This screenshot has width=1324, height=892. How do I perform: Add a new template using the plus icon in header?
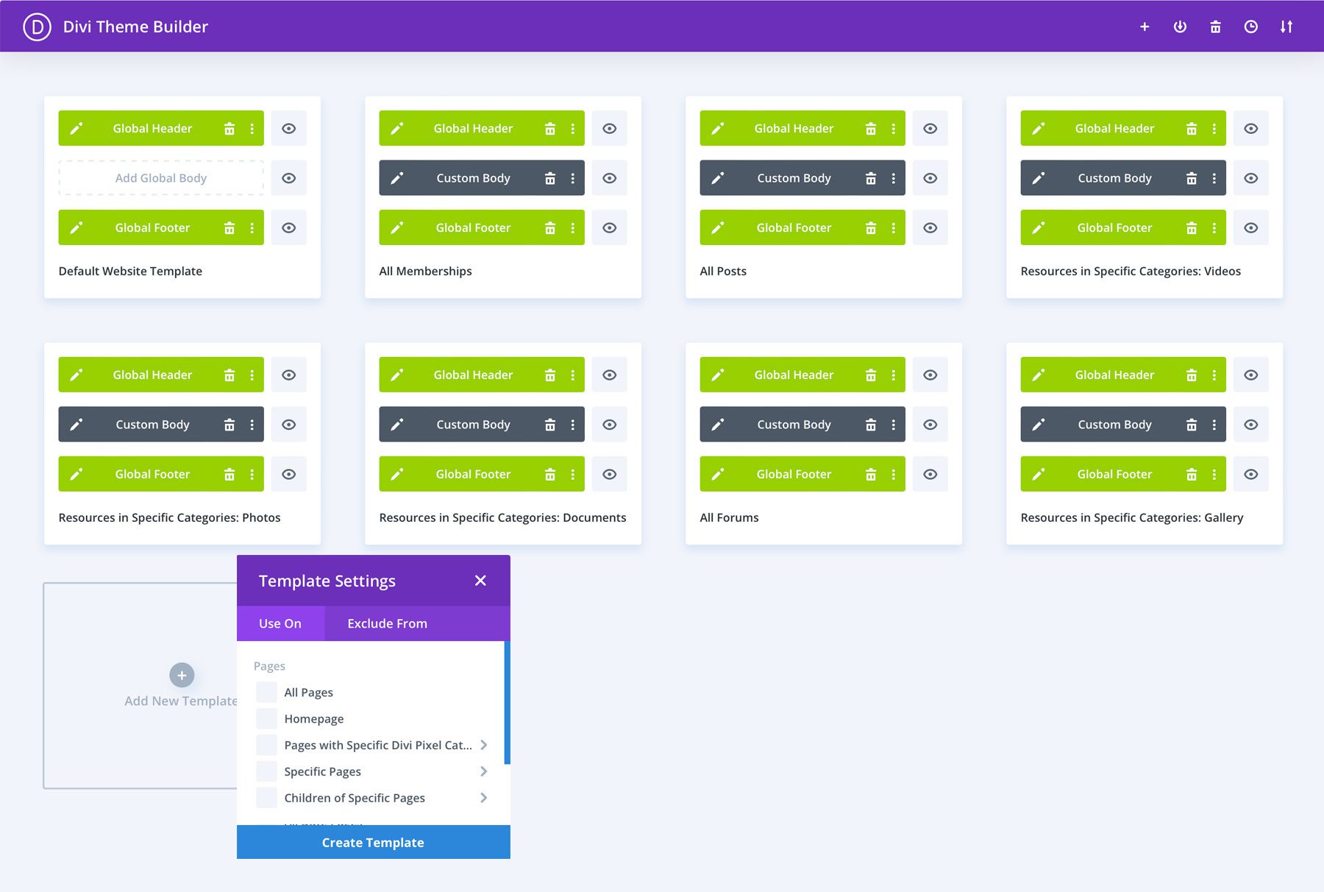click(x=1145, y=26)
